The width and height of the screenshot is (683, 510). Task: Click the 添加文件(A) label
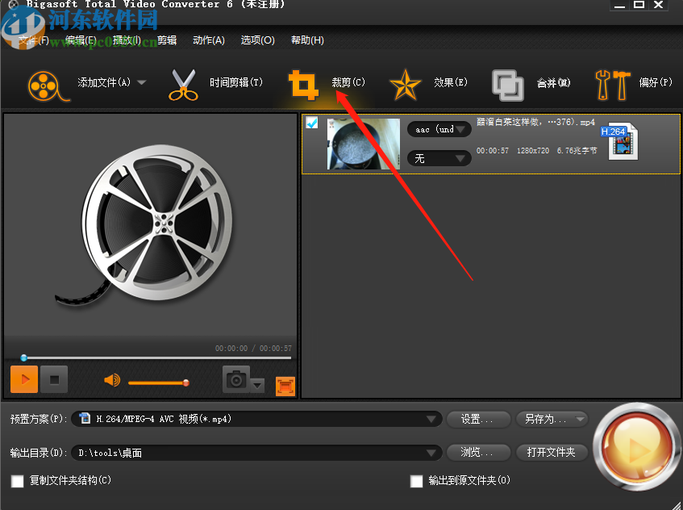click(x=104, y=82)
